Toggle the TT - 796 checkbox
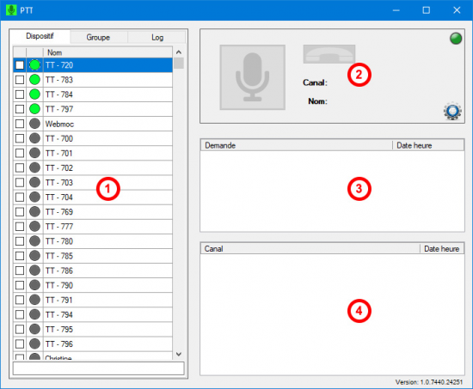Screen dimensions: 473x389 coord(20,343)
